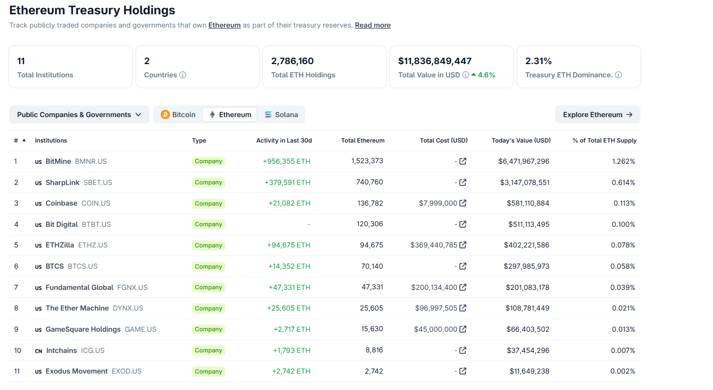Viewport: 713px width, 390px height.
Task: Select the Ethereum tab
Action: 230,114
